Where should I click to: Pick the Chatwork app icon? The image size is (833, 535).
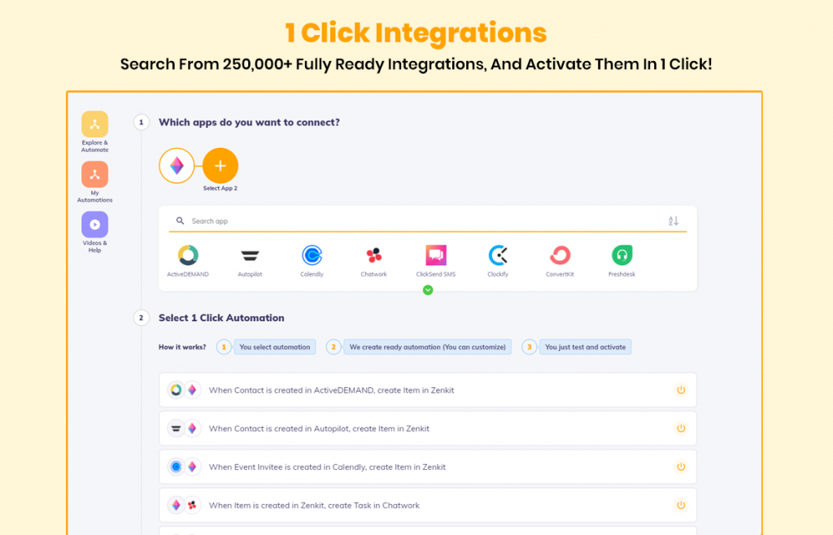coord(373,255)
